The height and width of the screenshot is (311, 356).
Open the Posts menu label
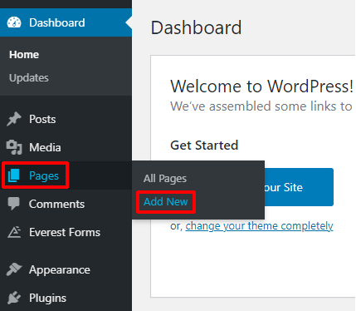(x=42, y=119)
